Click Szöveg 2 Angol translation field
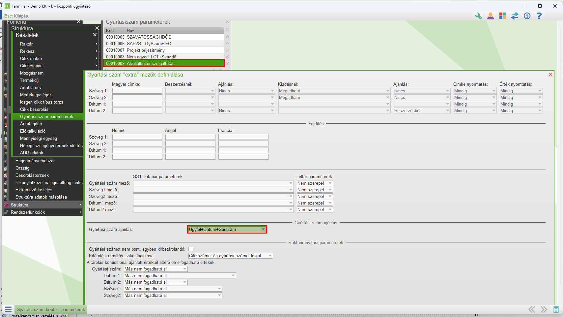 click(190, 143)
